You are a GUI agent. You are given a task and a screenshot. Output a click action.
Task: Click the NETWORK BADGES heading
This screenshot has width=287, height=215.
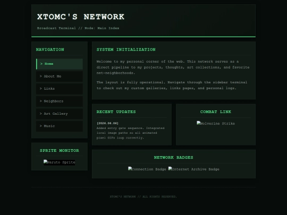click(173, 158)
